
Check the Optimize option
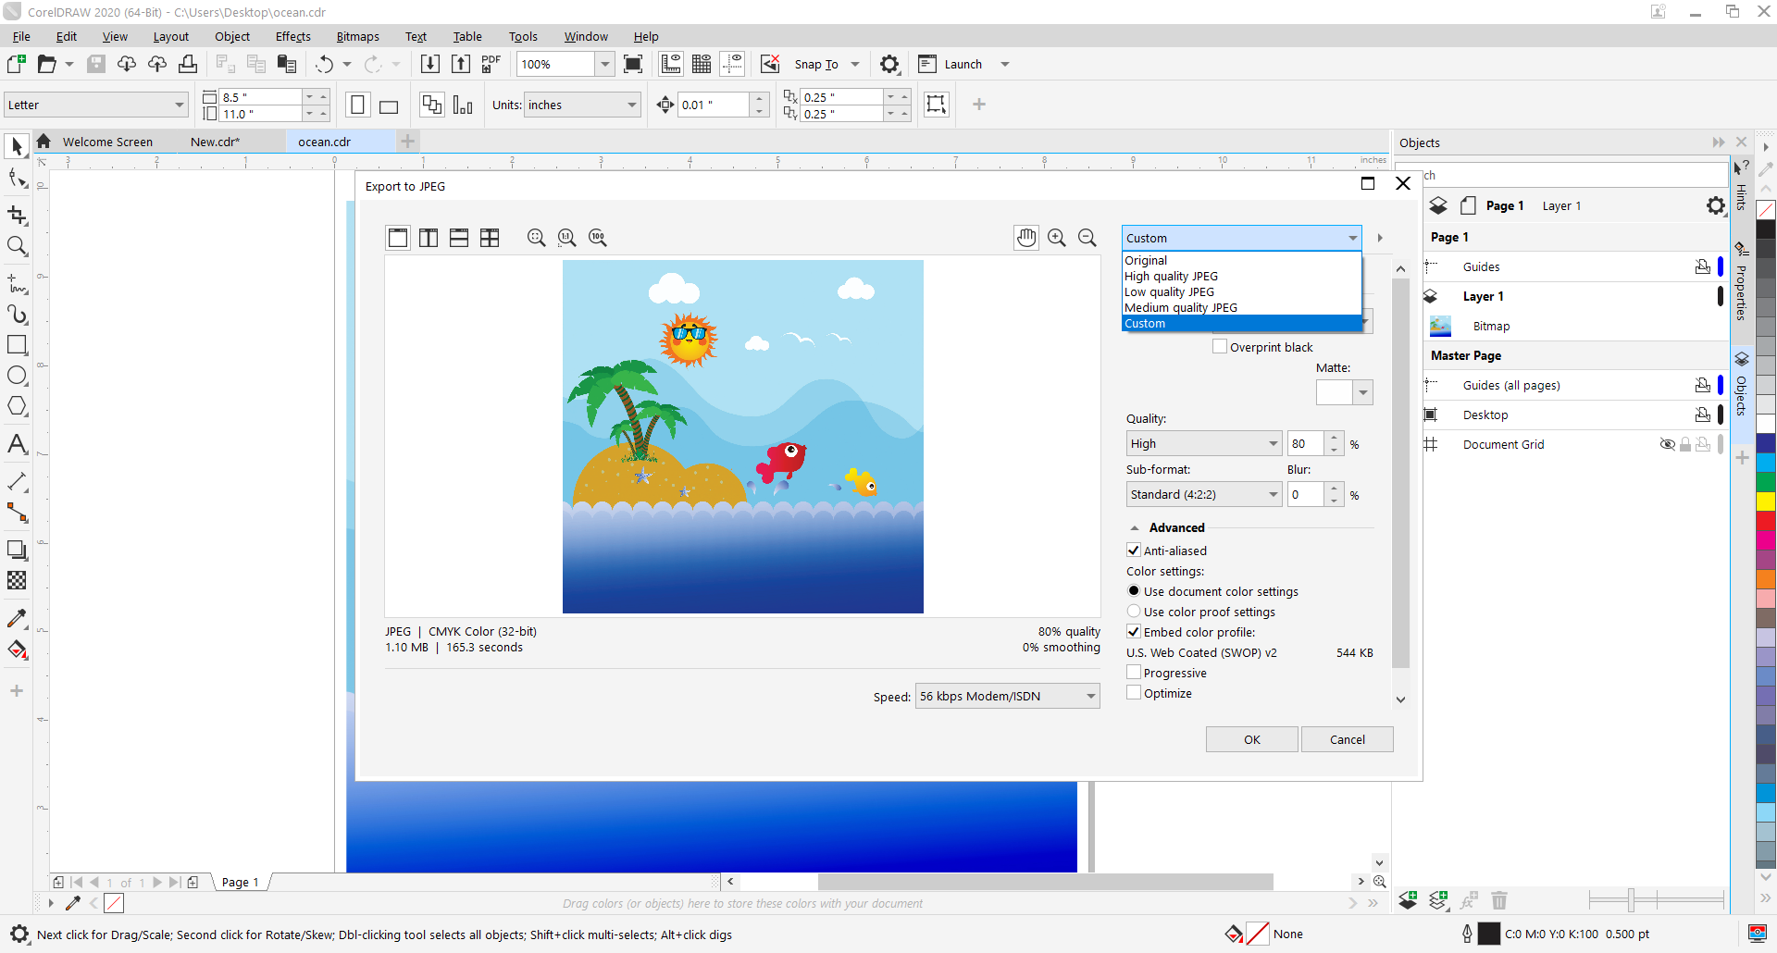point(1134,693)
